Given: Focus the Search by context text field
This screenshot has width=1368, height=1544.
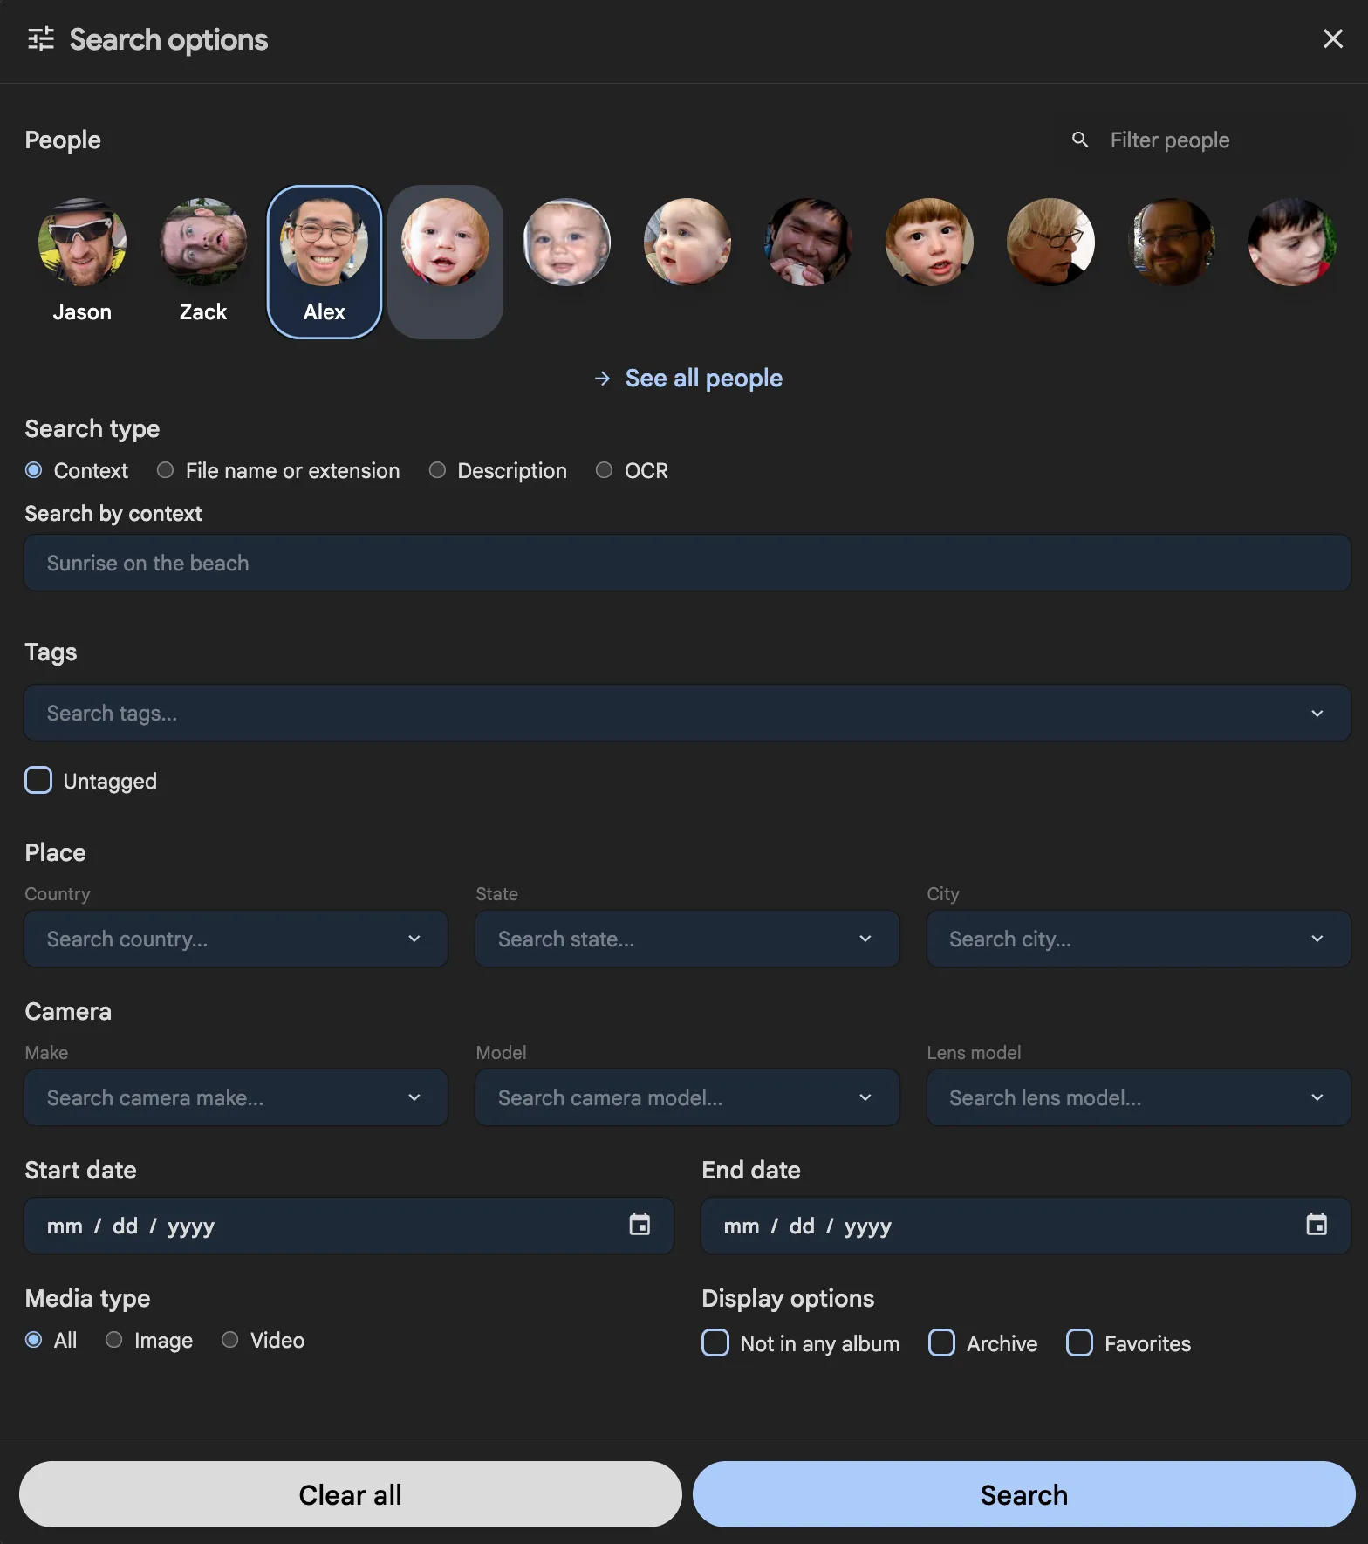Looking at the screenshot, I should tap(687, 564).
